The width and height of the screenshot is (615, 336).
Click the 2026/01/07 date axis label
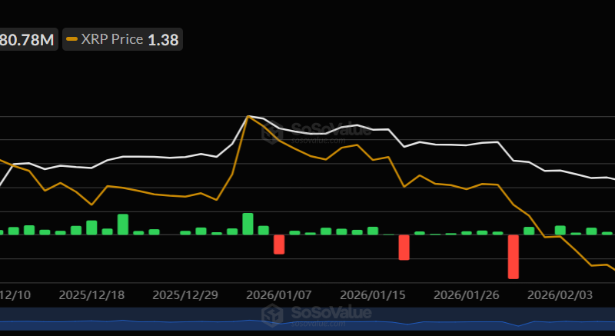click(279, 294)
